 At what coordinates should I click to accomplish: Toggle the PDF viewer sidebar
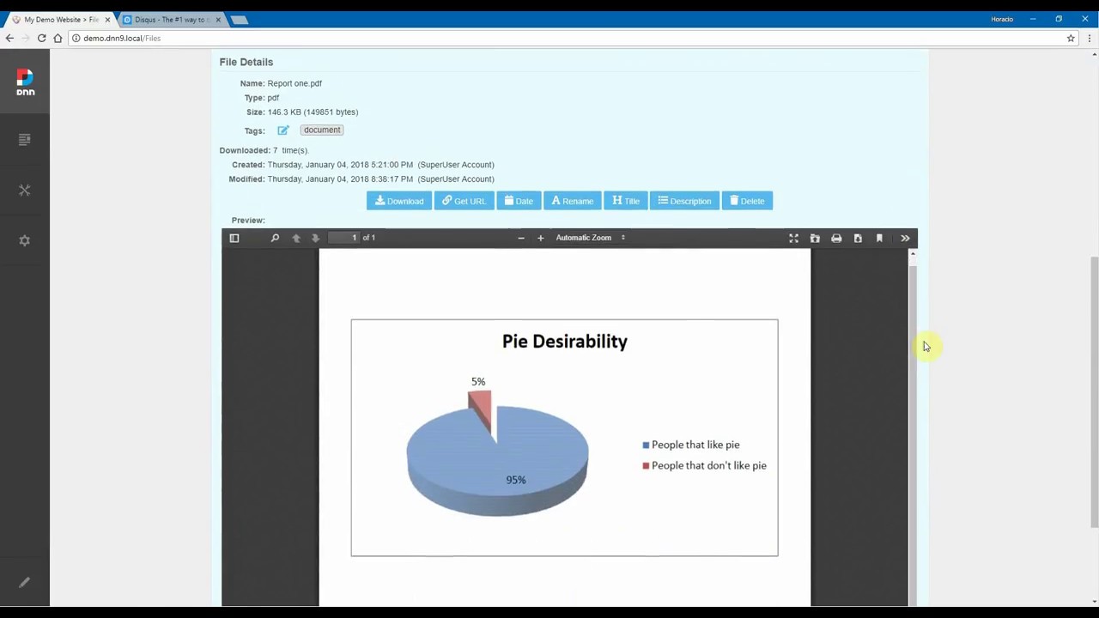click(x=234, y=238)
